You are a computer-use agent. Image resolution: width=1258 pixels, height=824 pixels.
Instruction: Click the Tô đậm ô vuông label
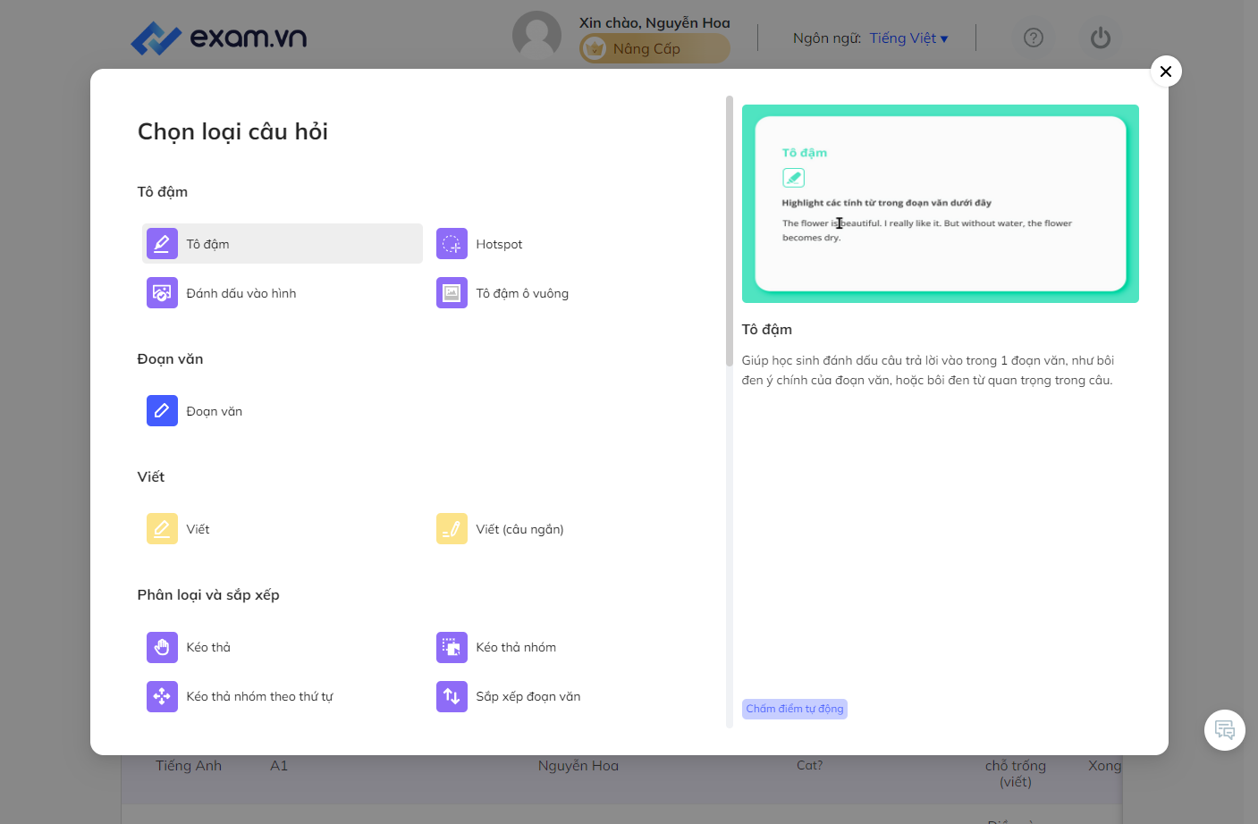pyautogui.click(x=522, y=293)
